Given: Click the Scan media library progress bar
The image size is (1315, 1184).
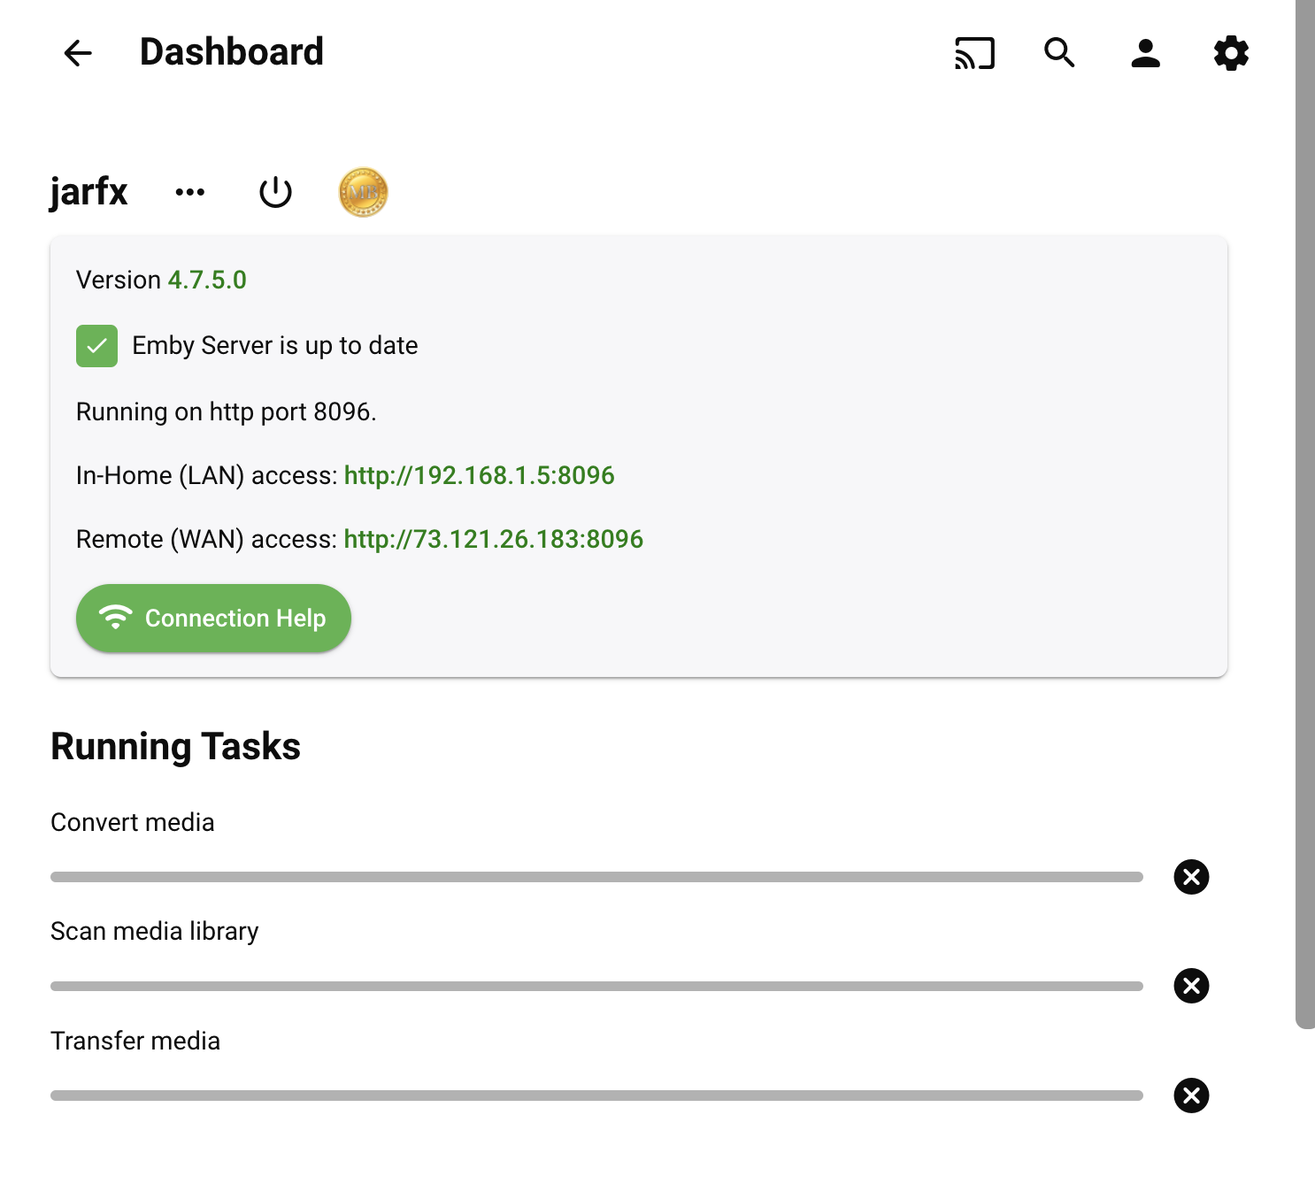Looking at the screenshot, I should [596, 986].
